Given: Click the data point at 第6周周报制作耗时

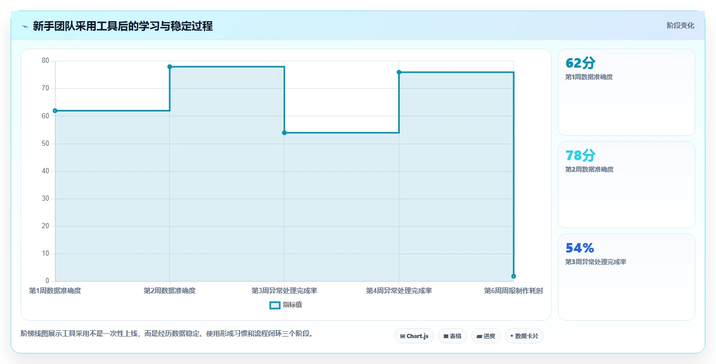Looking at the screenshot, I should point(513,276).
